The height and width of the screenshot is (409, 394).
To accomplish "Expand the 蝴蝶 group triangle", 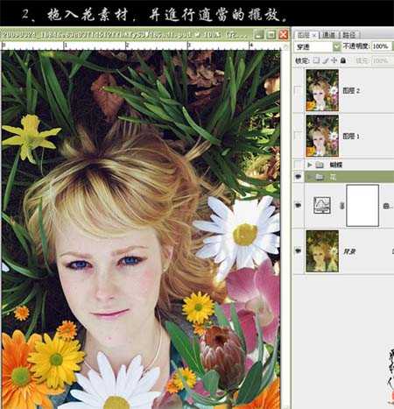I will tap(310, 165).
